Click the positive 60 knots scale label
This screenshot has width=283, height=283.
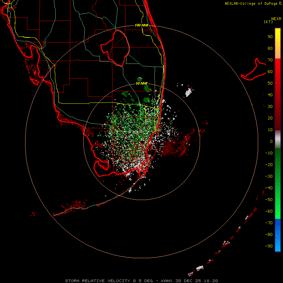click(x=270, y=72)
